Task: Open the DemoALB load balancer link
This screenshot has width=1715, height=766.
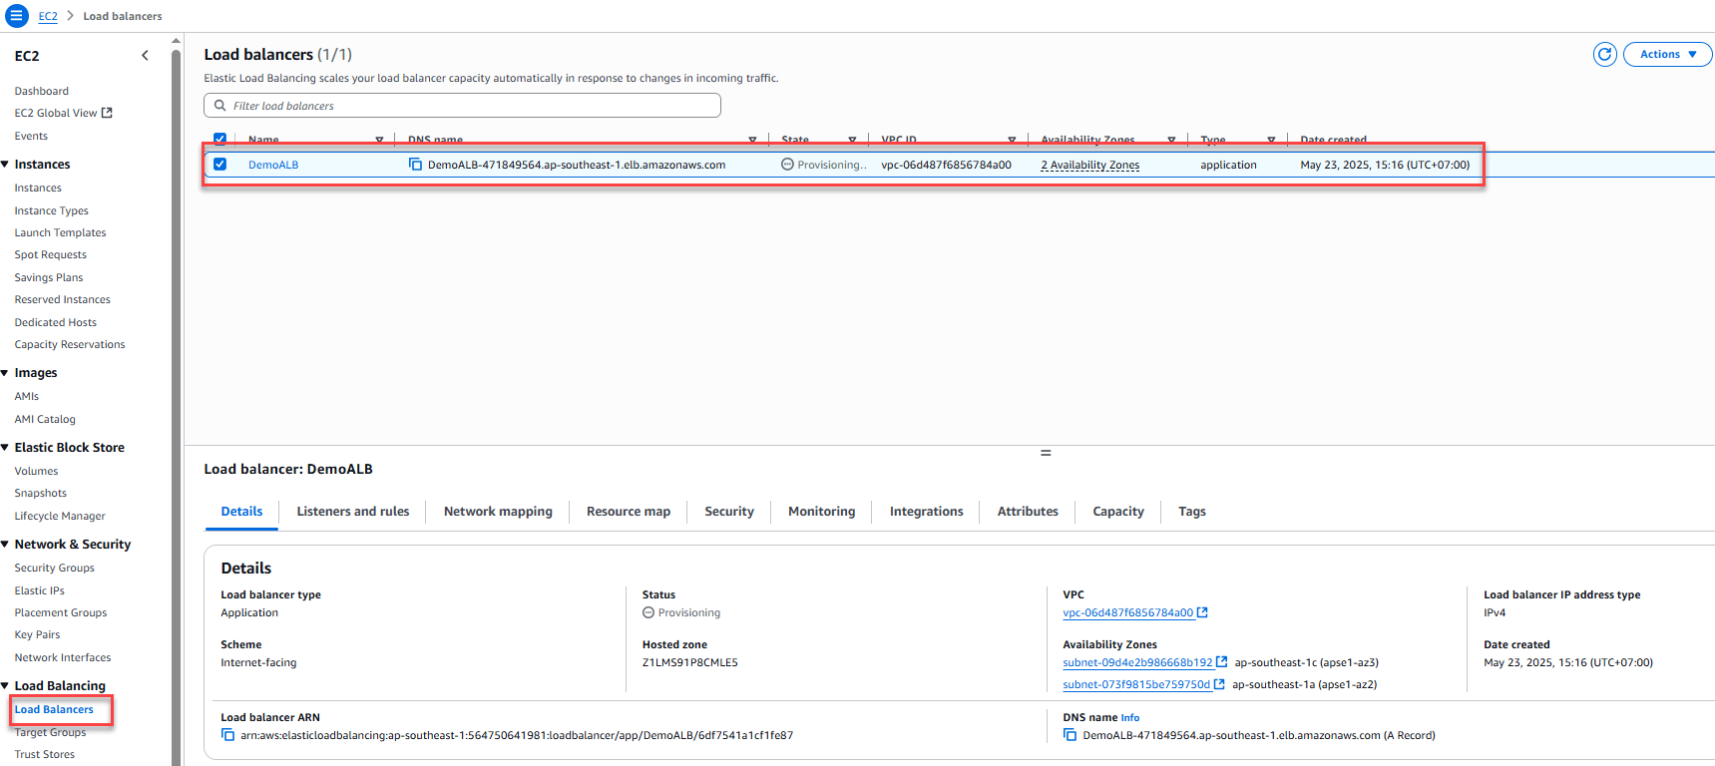Action: click(273, 165)
